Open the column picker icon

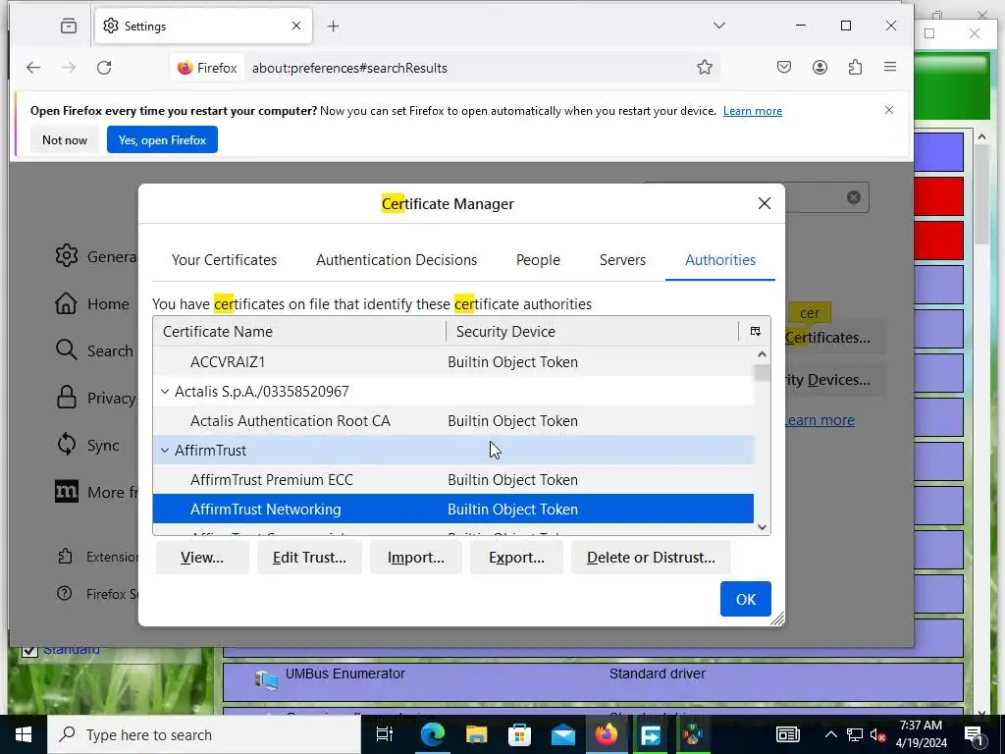tap(755, 332)
